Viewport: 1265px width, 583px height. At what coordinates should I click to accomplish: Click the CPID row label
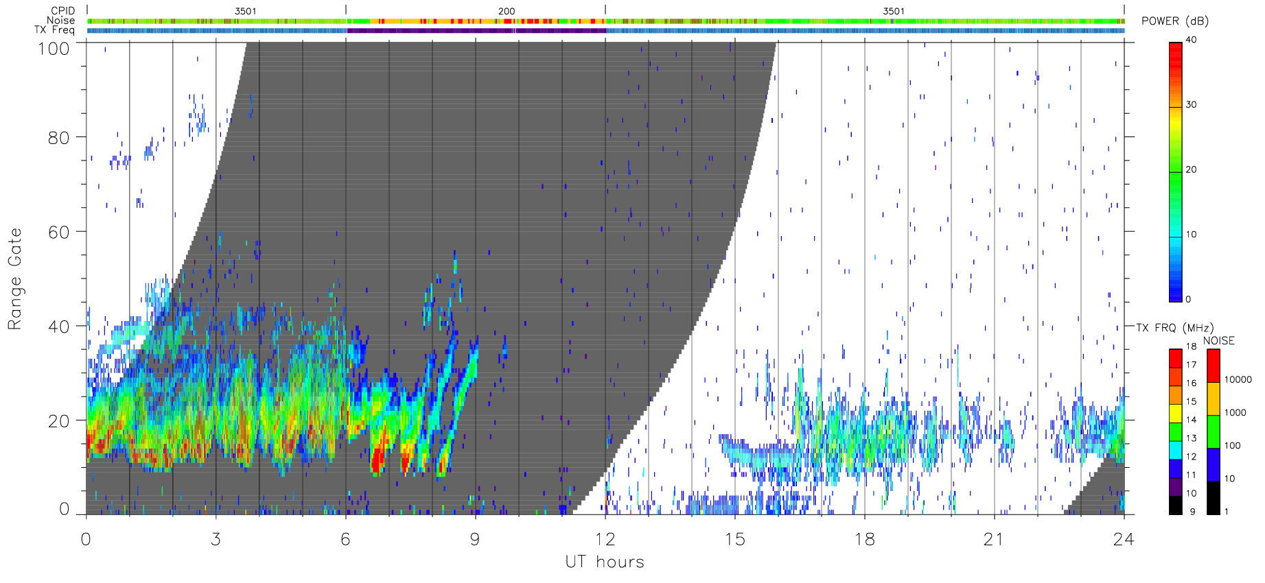pos(63,11)
